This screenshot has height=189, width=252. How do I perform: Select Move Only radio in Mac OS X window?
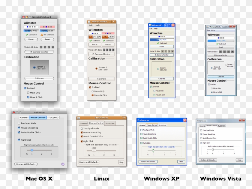point(28,93)
